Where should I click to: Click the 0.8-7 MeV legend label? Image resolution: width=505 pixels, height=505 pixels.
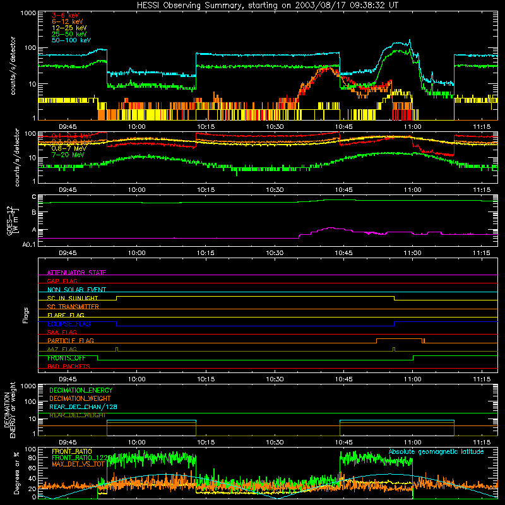[x=69, y=148]
